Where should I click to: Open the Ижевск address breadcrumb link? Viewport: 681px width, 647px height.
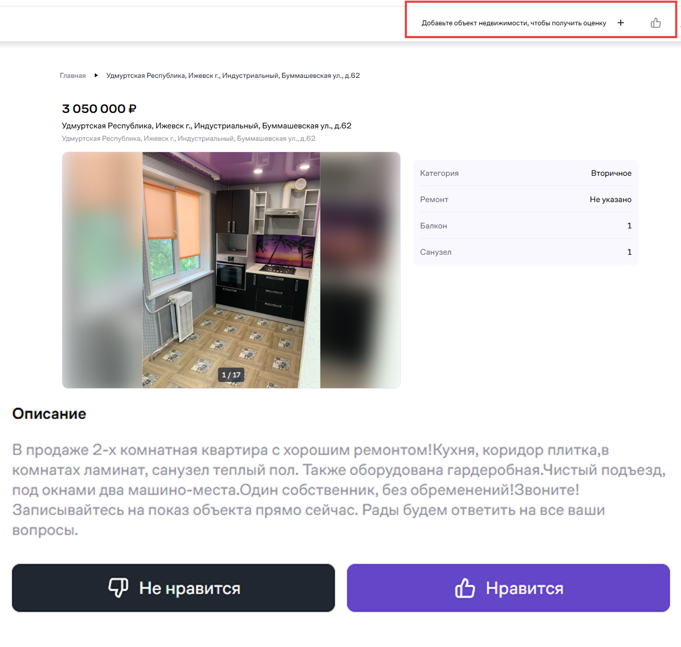pos(233,76)
